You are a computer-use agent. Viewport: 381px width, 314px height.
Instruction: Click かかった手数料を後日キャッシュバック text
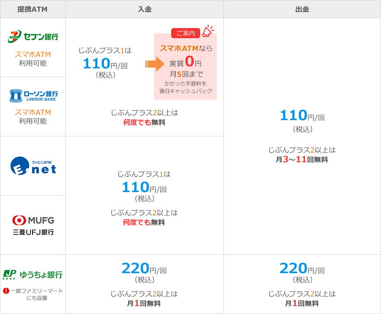click(x=185, y=87)
